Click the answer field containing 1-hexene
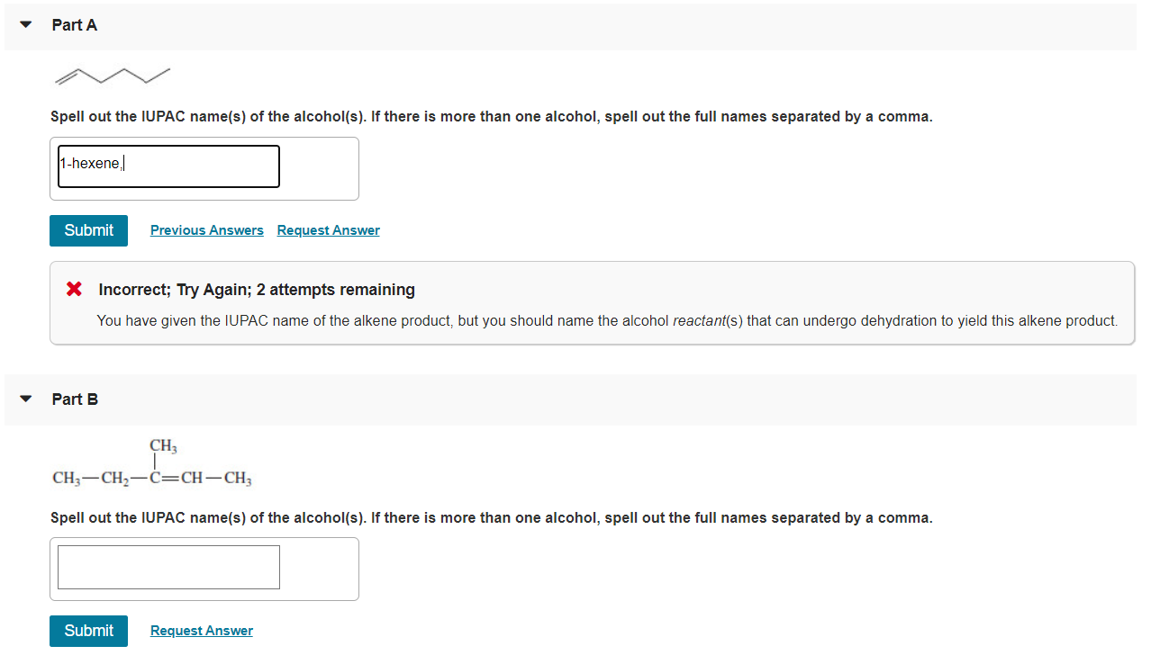The height and width of the screenshot is (655, 1151). pos(168,166)
